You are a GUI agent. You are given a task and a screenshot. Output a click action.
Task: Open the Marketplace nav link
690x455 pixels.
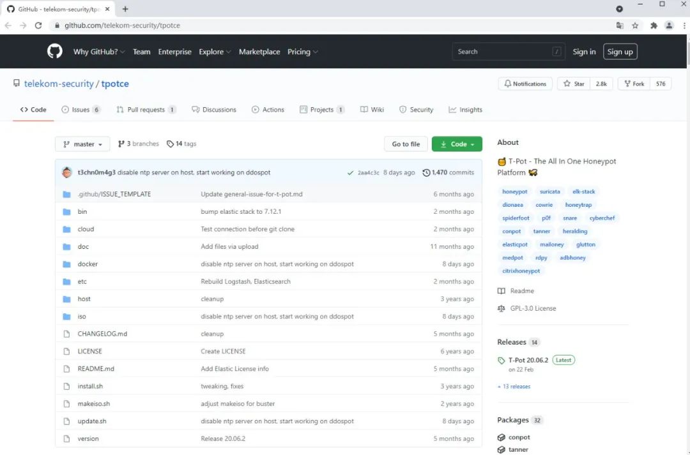259,52
